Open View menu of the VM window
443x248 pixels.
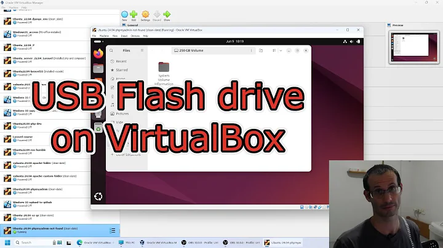[115, 36]
